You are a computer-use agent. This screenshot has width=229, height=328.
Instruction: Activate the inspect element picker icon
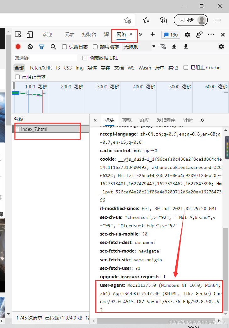[18, 35]
